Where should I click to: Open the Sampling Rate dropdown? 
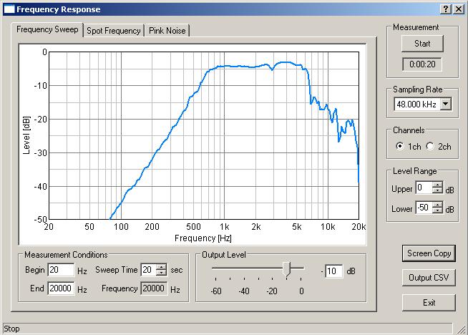446,105
